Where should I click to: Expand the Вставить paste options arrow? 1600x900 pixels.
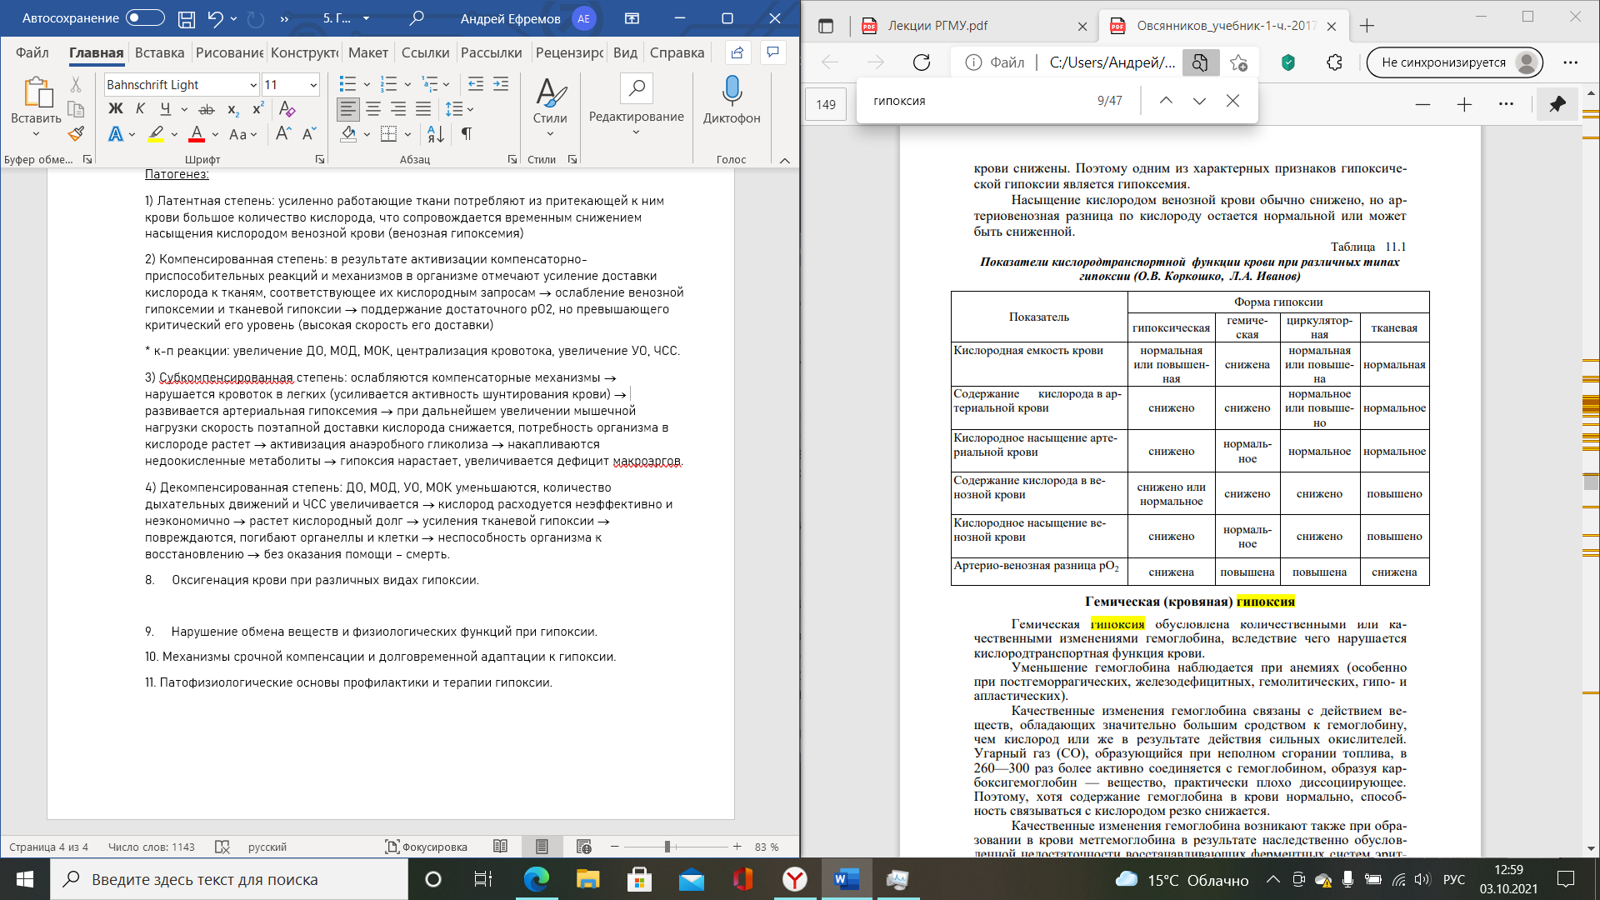(36, 134)
